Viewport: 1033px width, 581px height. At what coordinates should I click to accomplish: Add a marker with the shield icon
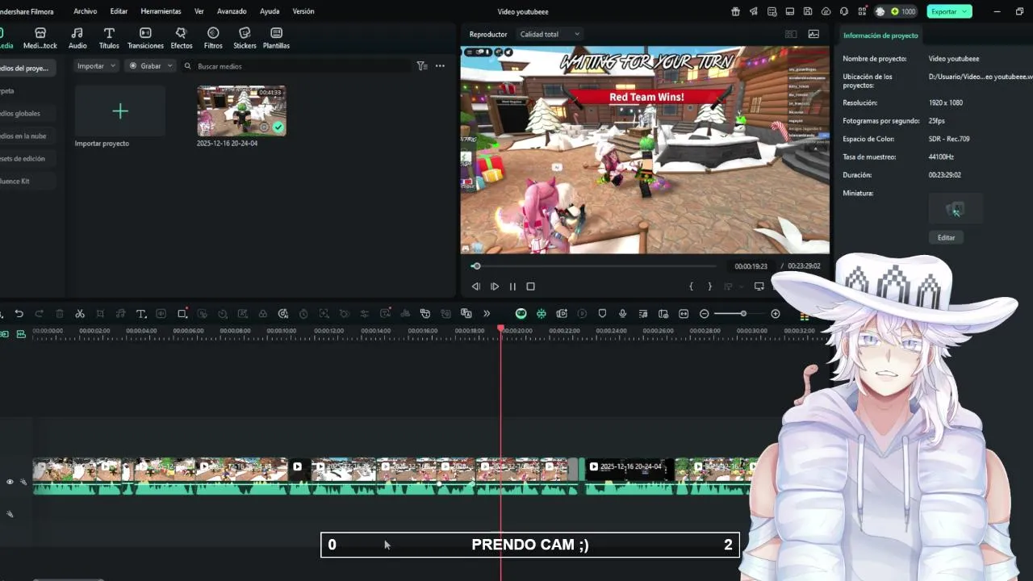pos(602,314)
